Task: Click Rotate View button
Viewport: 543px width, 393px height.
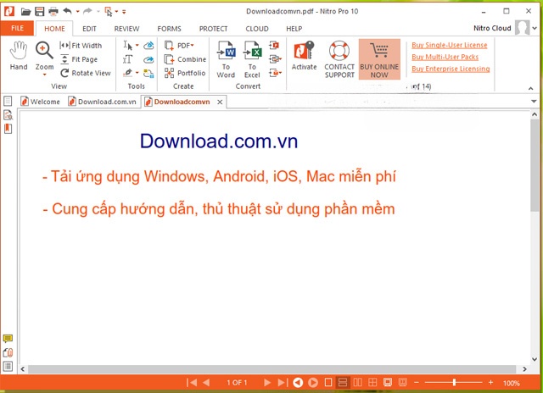Action: point(86,73)
